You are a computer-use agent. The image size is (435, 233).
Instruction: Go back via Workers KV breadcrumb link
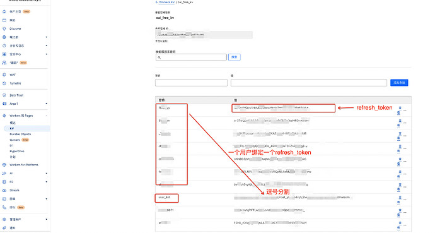pyautogui.click(x=166, y=2)
